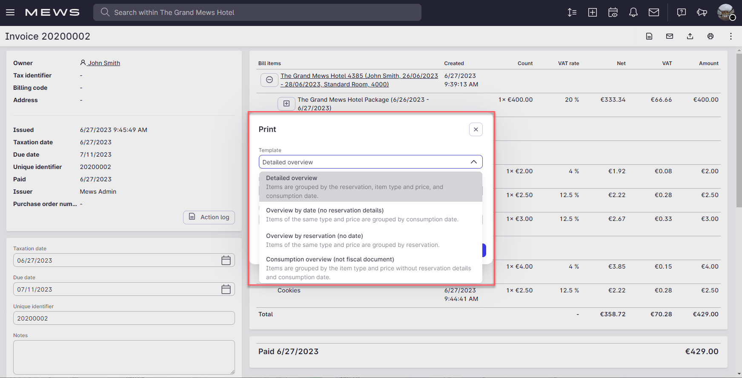
Task: Click the MEWS logo
Action: point(52,12)
